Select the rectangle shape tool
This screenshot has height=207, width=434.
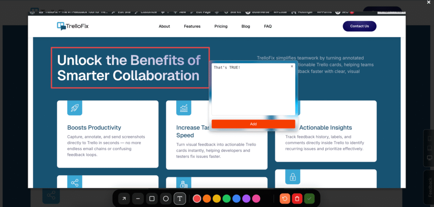click(152, 199)
